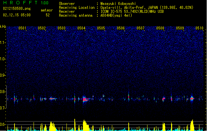
Task: Select the filename 0212150500.png
Action: click(x=17, y=9)
